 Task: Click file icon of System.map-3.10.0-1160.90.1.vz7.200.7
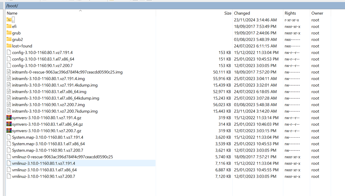9,150
